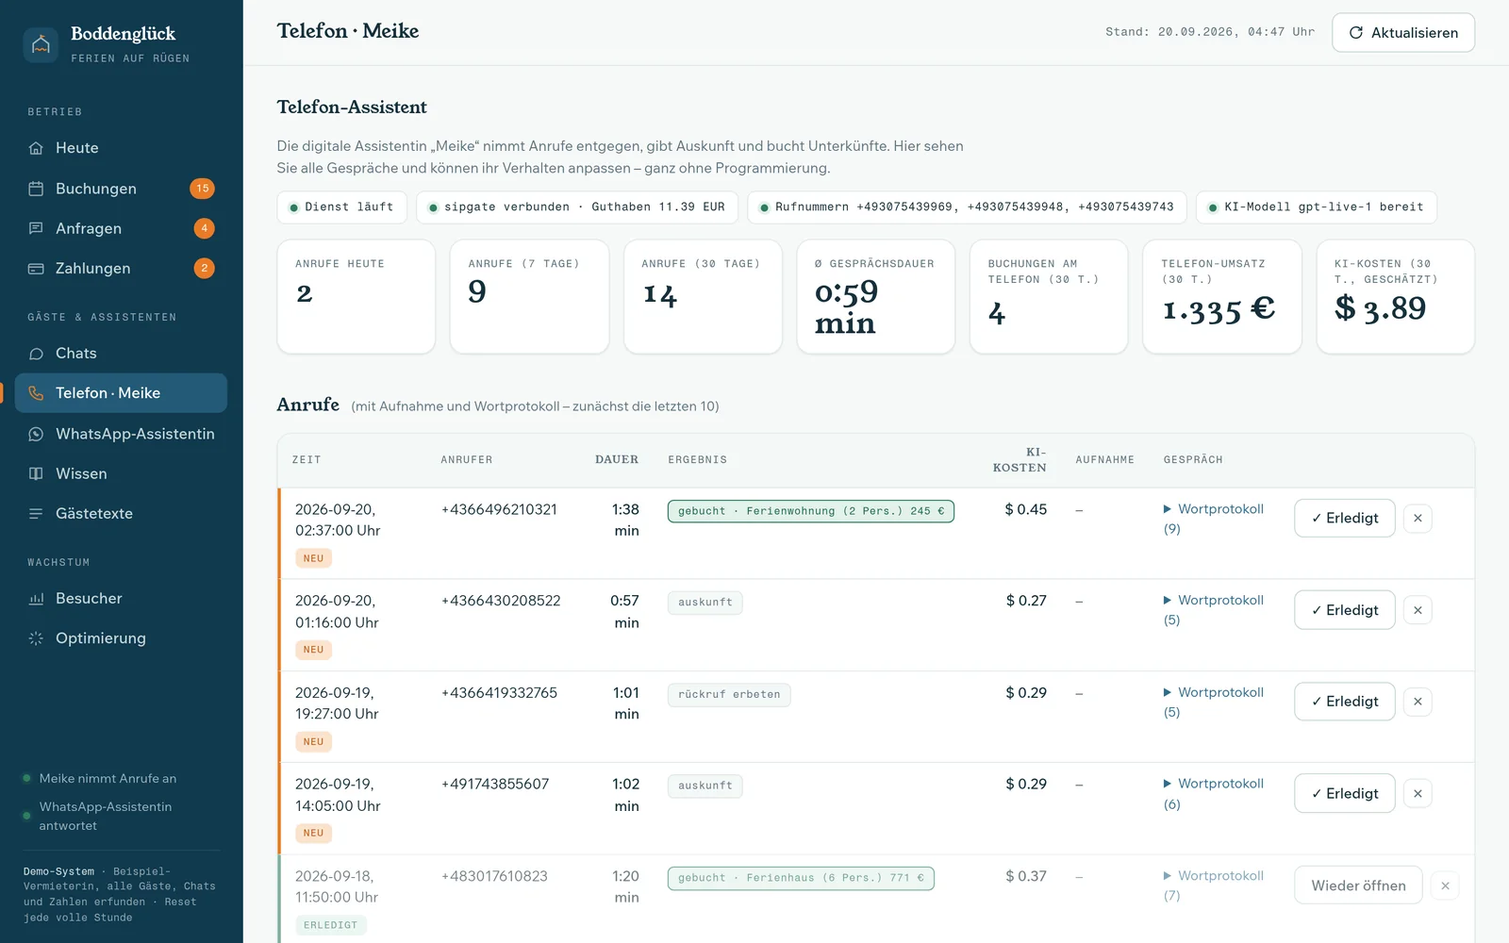
Task: Click the card icon beside Zahlungen
Action: click(x=36, y=269)
